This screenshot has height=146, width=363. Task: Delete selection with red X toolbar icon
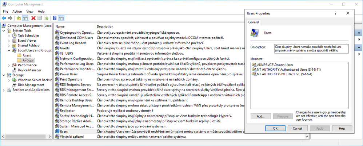(33, 18)
